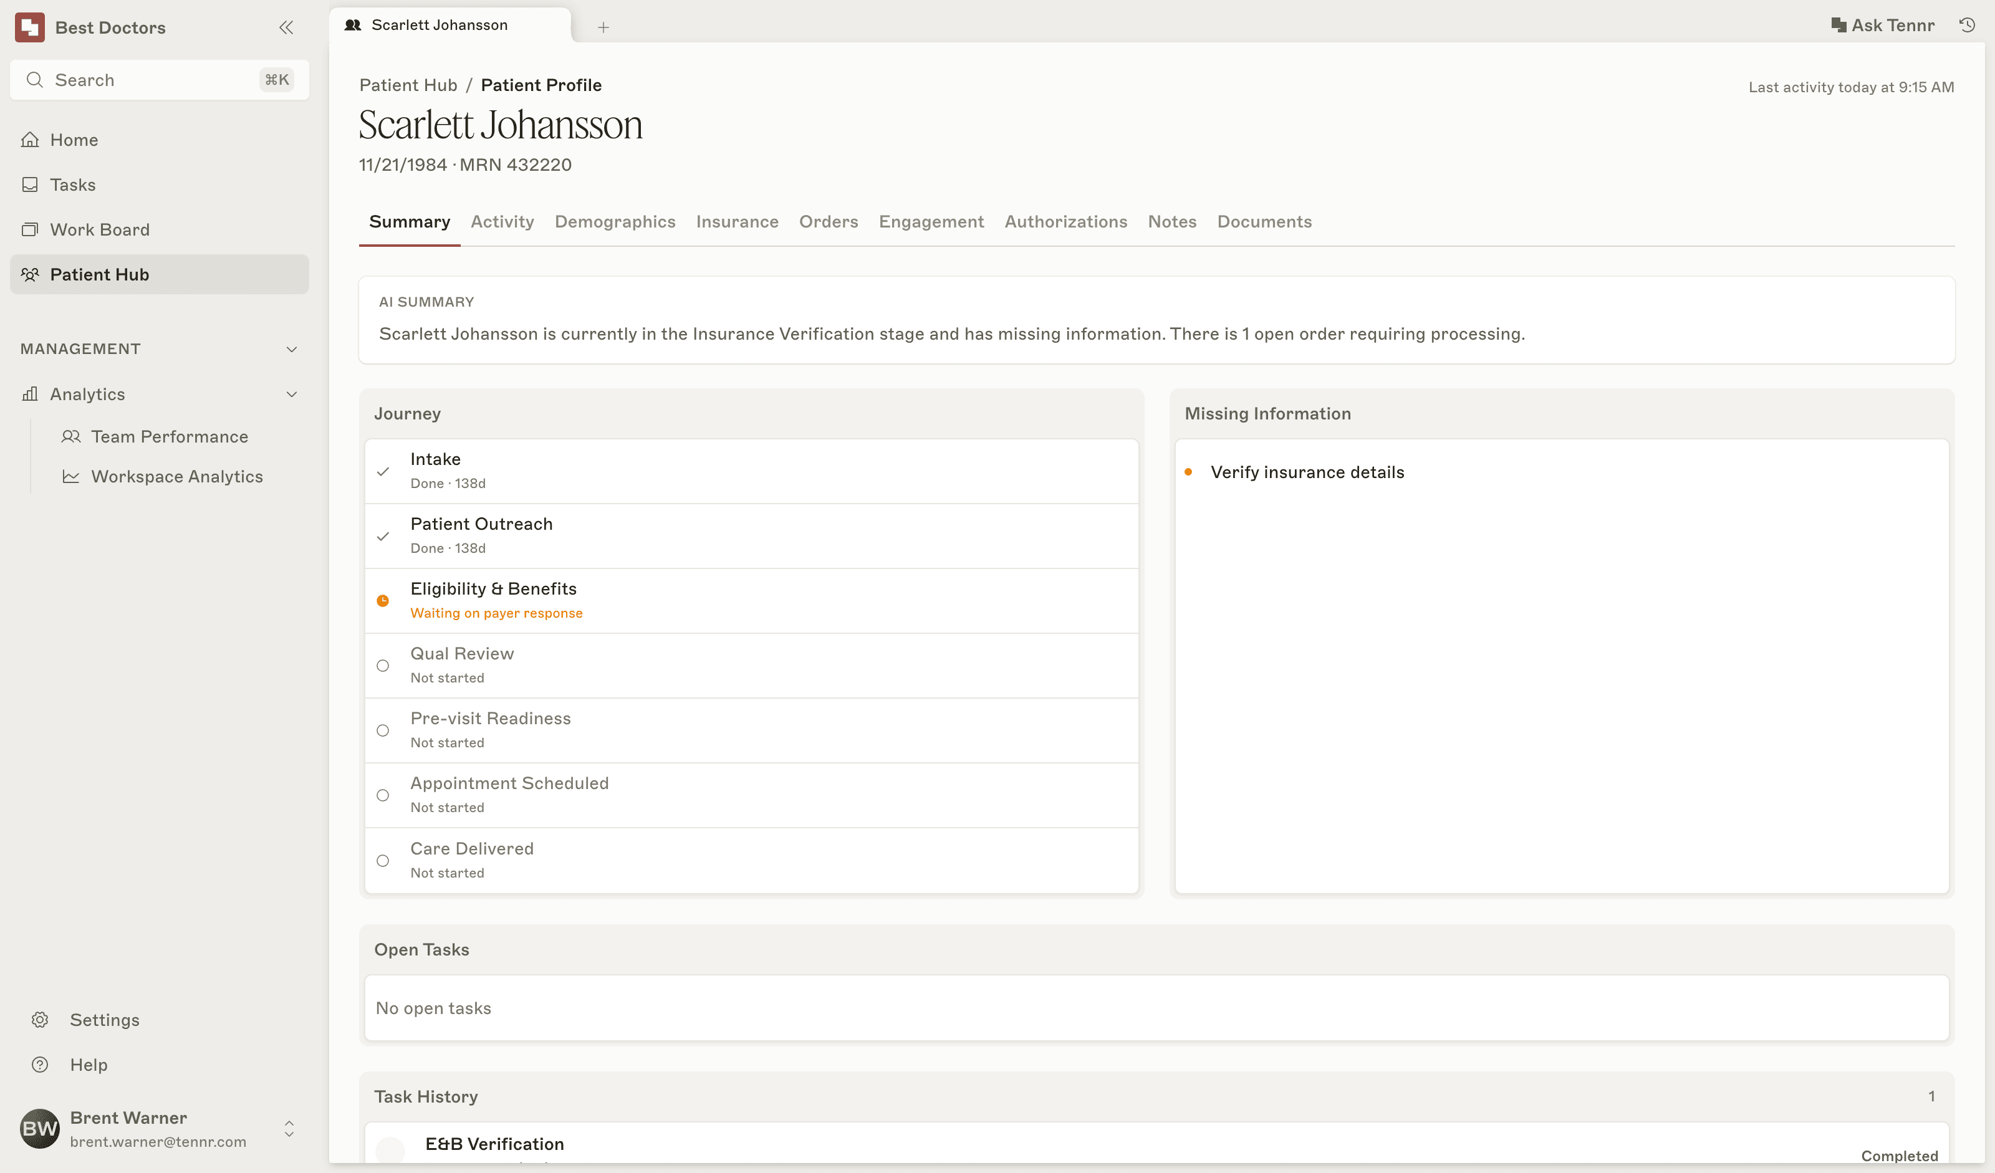Screen dimensions: 1995x1173
Task: Open Workspace Analytics page
Action: point(176,476)
